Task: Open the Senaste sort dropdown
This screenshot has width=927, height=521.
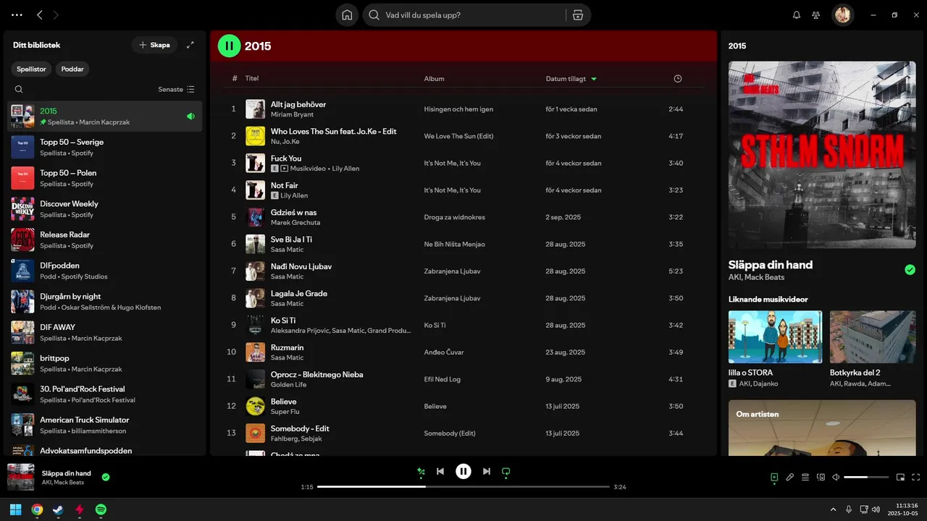Action: click(177, 90)
